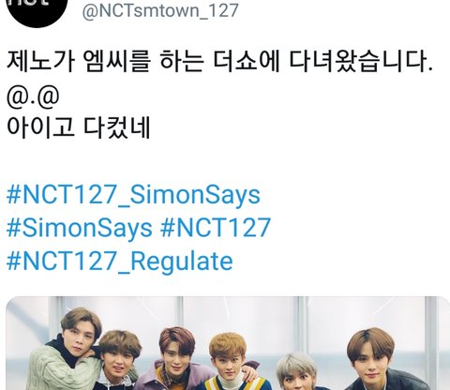
Task: Open the #NCT127_SimonSays hashtag
Action: pos(133,195)
